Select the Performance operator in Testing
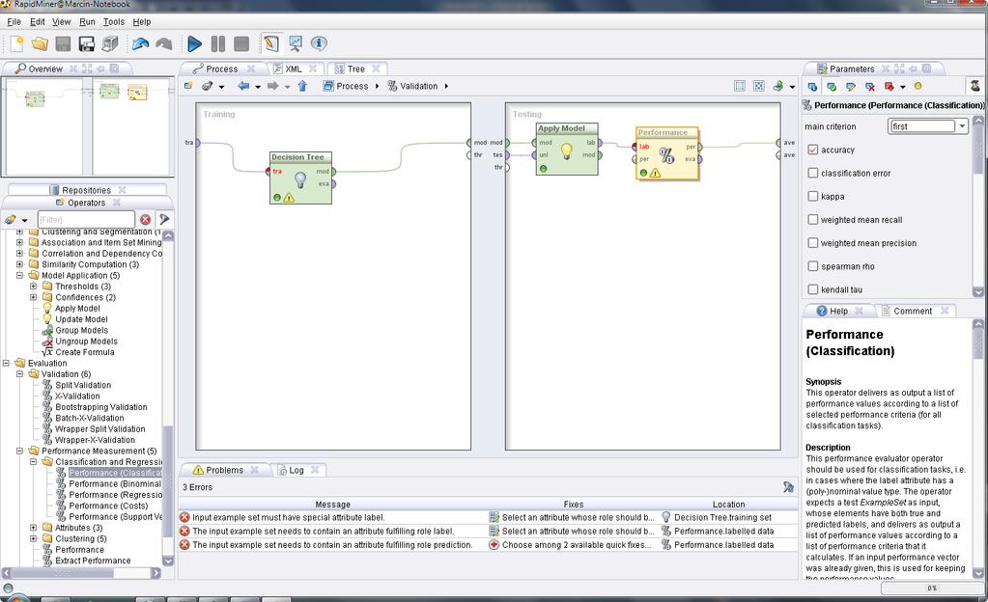Image resolution: width=988 pixels, height=602 pixels. click(x=667, y=153)
